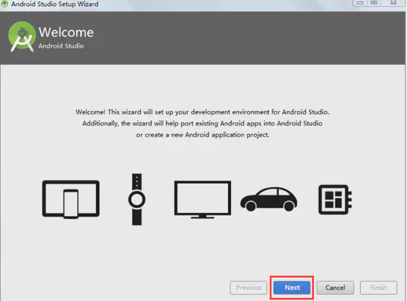The height and width of the screenshot is (301, 407).
Task: Click the 'Android Studio' header subtitle
Action: click(x=61, y=46)
